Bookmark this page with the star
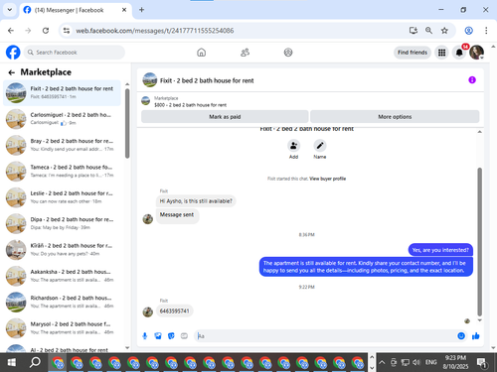497x372 pixels. click(444, 31)
